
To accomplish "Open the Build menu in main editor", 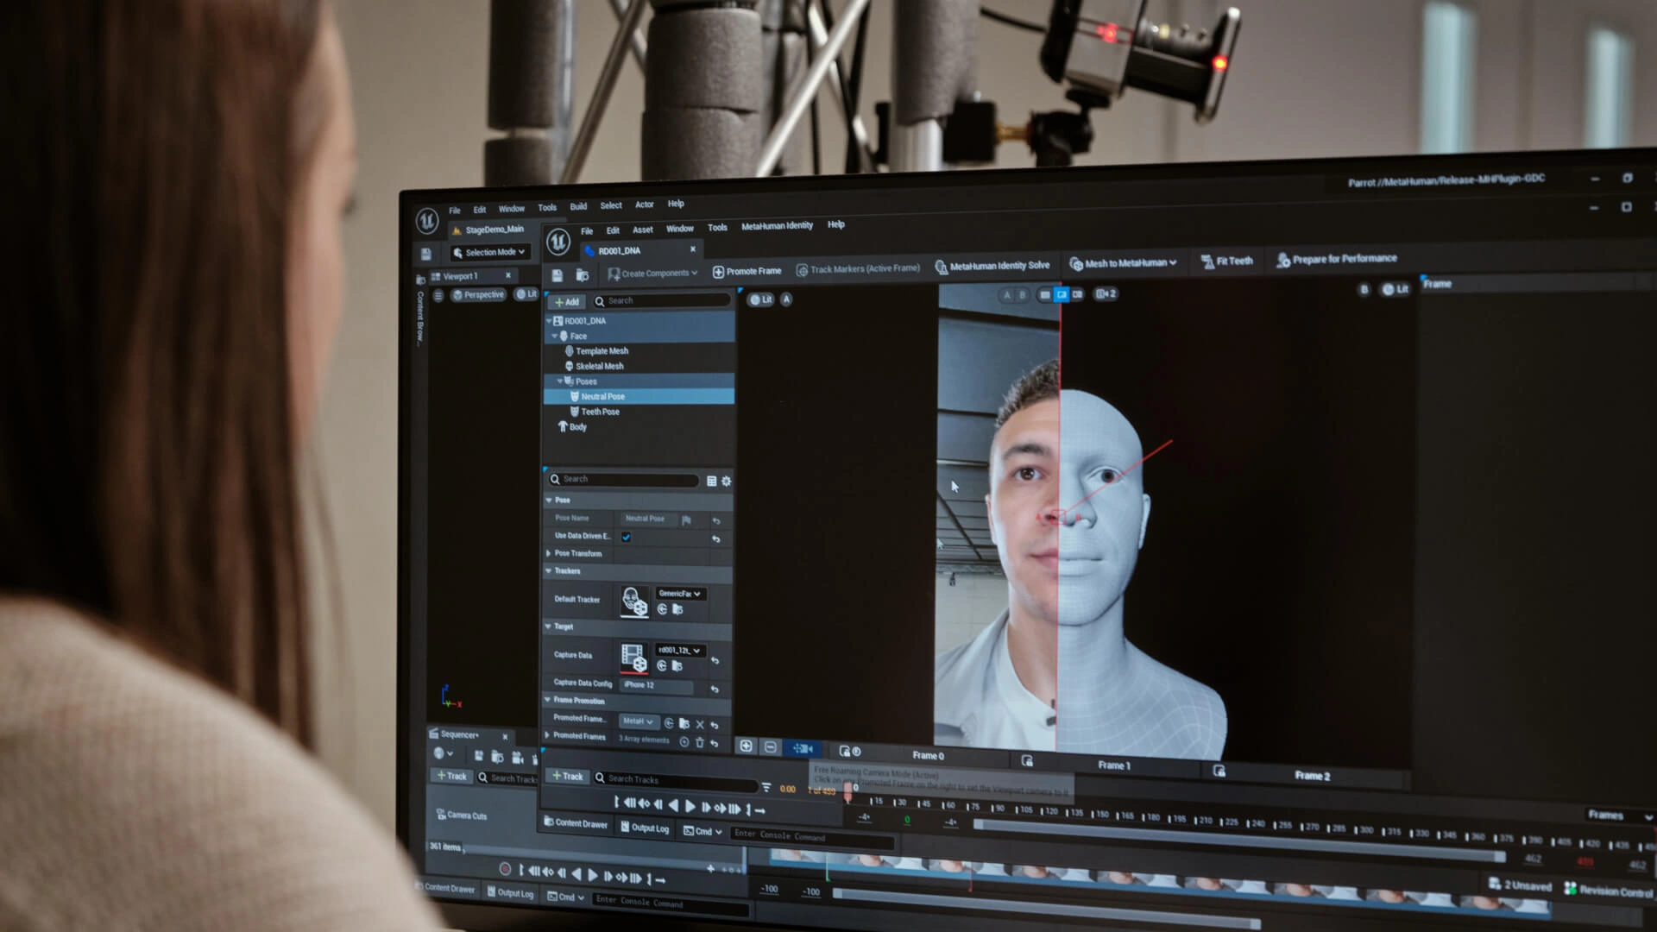I will [578, 206].
